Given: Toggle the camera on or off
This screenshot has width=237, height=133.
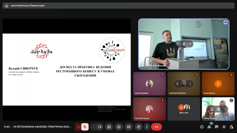Looking at the screenshot, I should [100, 127].
